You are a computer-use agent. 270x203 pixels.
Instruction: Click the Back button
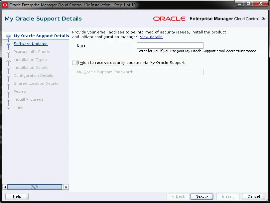tap(178, 196)
